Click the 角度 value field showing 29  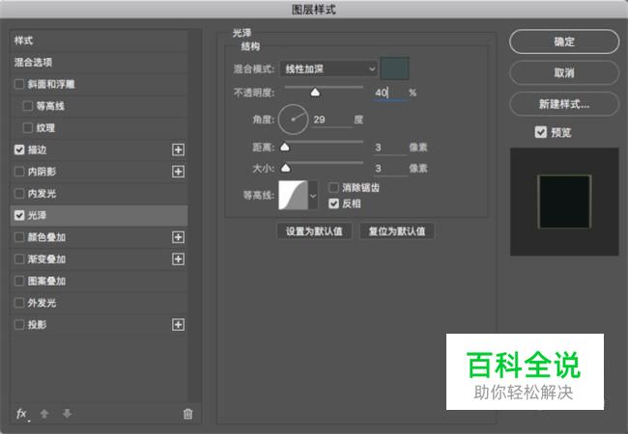[332, 120]
